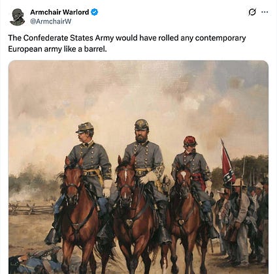This screenshot has width=277, height=274.
Task: Click the wooden split-rail fence in the painting
Action: click(x=31, y=209)
